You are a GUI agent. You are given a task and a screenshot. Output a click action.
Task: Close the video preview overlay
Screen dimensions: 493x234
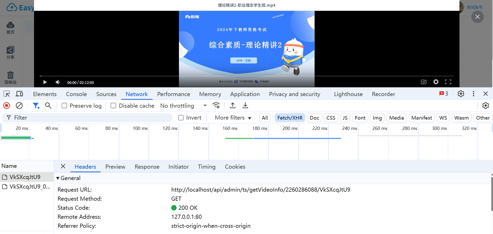(x=478, y=17)
